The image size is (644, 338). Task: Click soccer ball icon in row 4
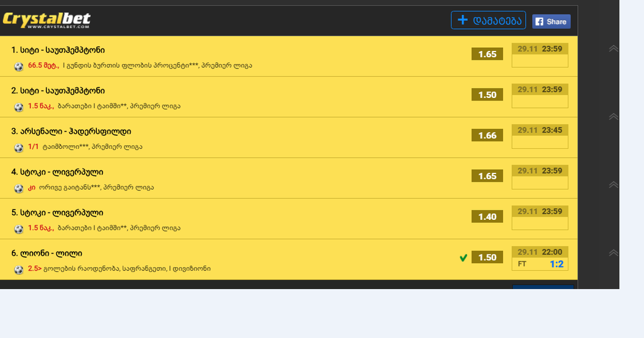click(18, 188)
